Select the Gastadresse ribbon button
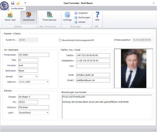157x132 pixels. coord(29,17)
